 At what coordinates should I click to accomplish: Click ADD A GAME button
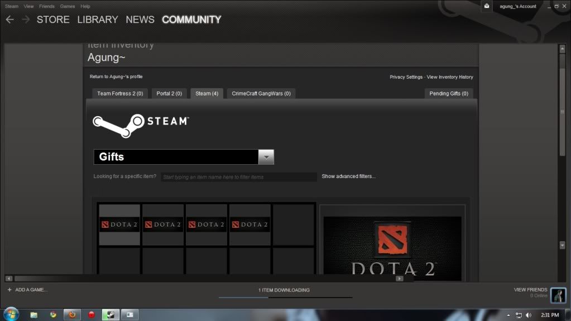pos(27,290)
